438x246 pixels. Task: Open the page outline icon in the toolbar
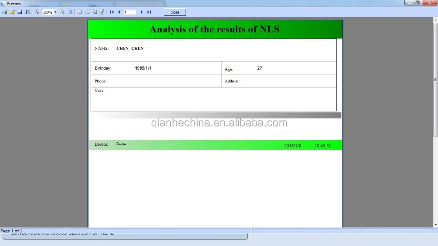click(x=80, y=12)
